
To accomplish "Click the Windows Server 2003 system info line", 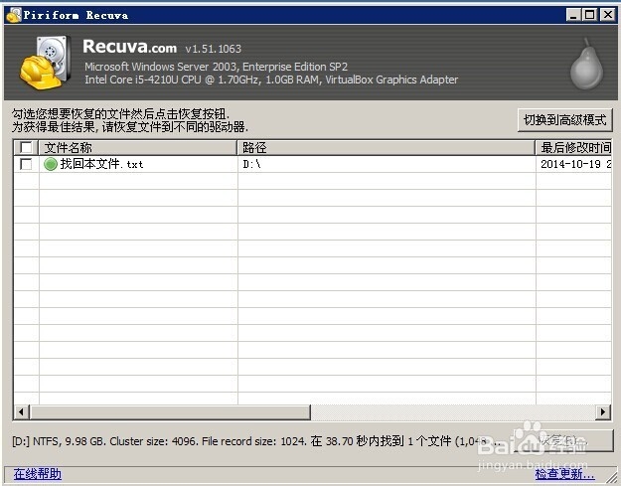I will click(217, 67).
